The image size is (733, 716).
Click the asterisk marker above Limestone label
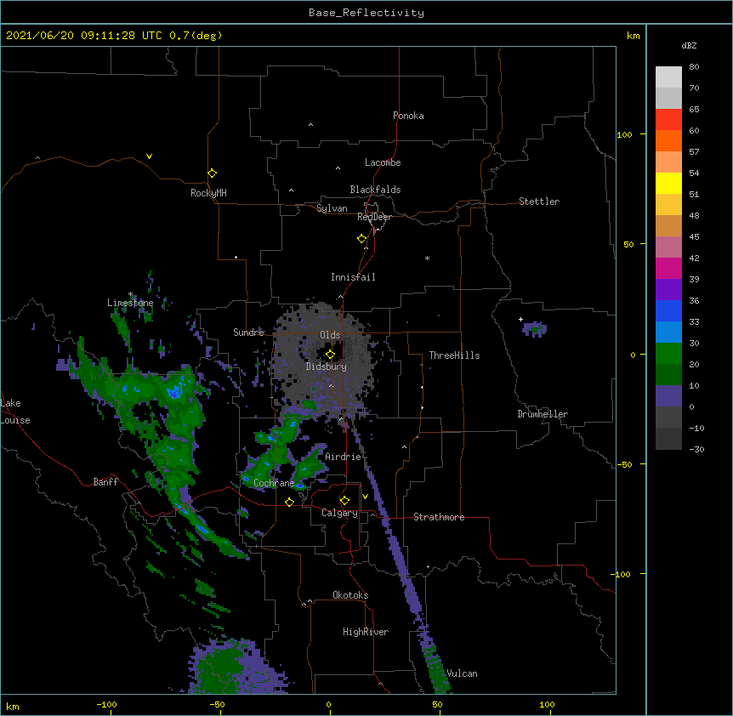coord(130,294)
